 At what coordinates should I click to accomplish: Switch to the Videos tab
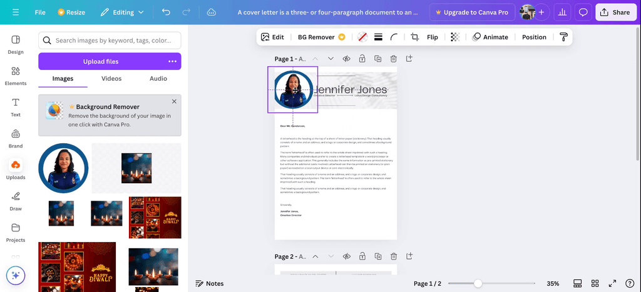pyautogui.click(x=111, y=78)
